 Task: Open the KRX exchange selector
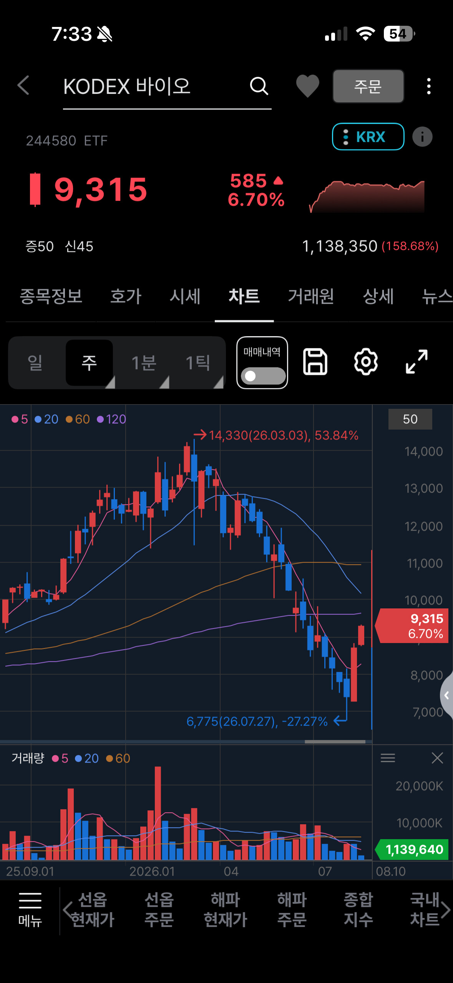(x=368, y=137)
